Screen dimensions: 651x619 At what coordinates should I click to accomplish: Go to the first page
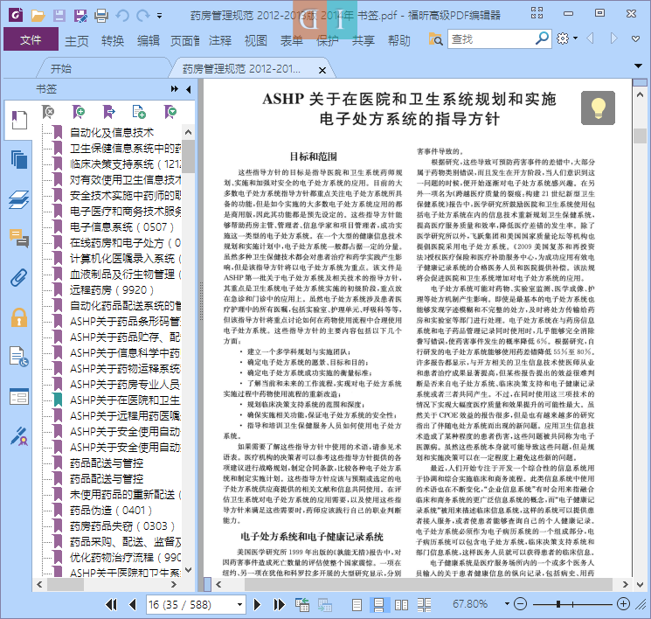click(x=111, y=604)
